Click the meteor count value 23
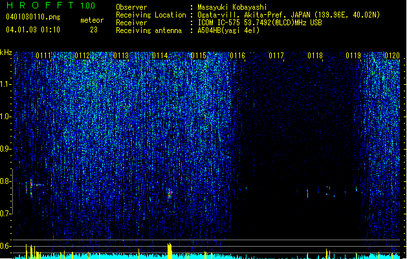 pyautogui.click(x=94, y=30)
